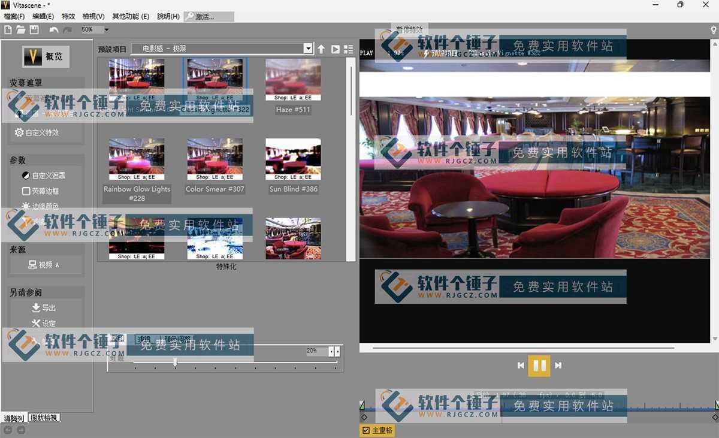Open 自定义特效 custom effect gear
Viewport: 719px width, 438px height.
pos(37,132)
